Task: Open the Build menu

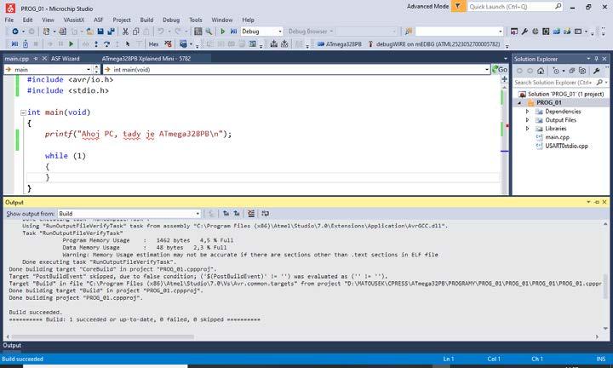Action: click(146, 20)
